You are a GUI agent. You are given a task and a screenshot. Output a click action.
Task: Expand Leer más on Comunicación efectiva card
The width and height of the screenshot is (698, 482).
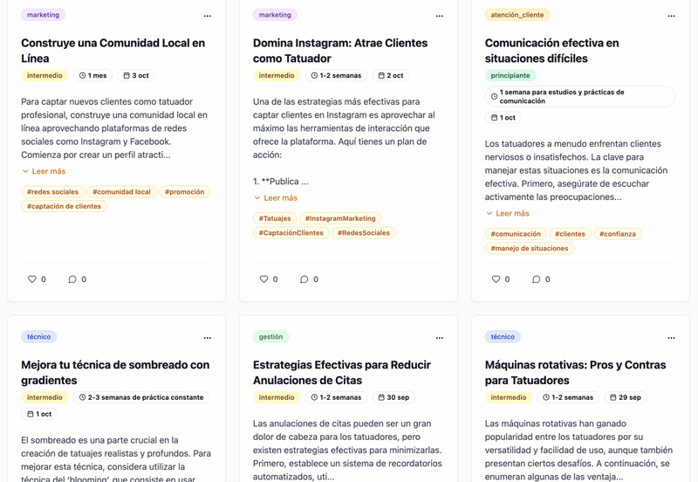pyautogui.click(x=508, y=213)
